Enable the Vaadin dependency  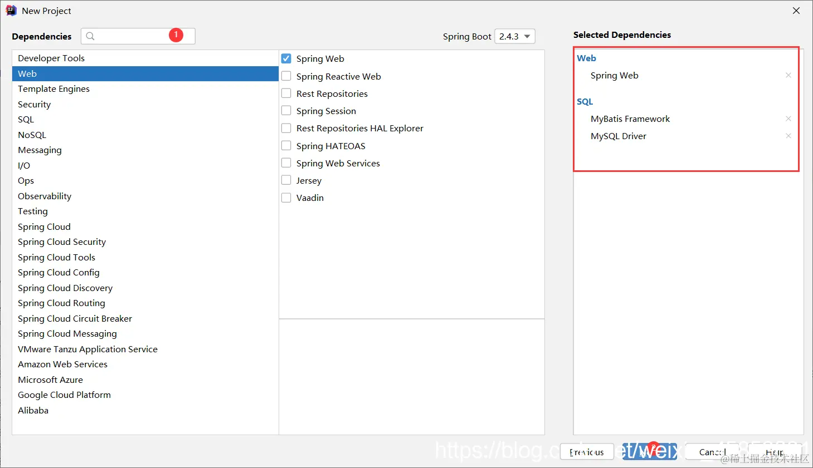click(x=286, y=198)
